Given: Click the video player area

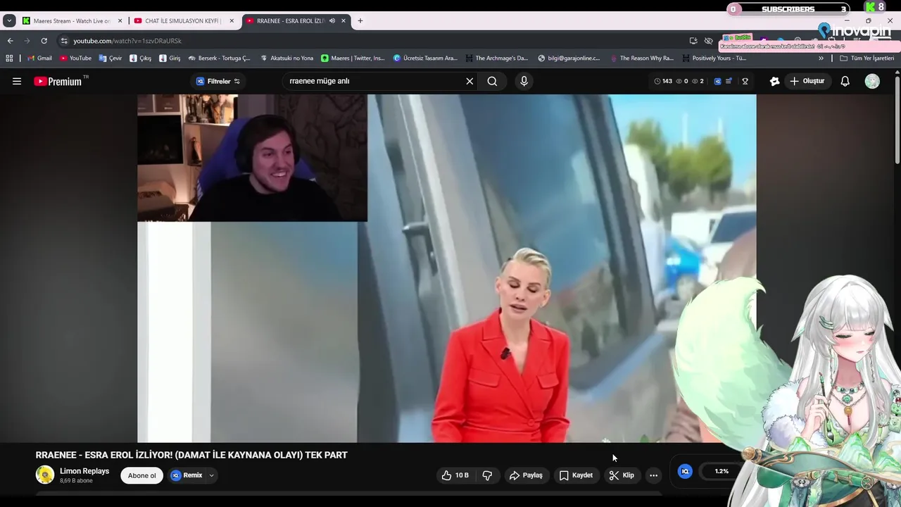Looking at the screenshot, I should pyautogui.click(x=447, y=268).
